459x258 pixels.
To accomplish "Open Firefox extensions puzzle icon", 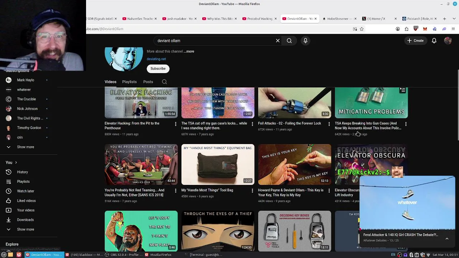I will pyautogui.click(x=407, y=29).
